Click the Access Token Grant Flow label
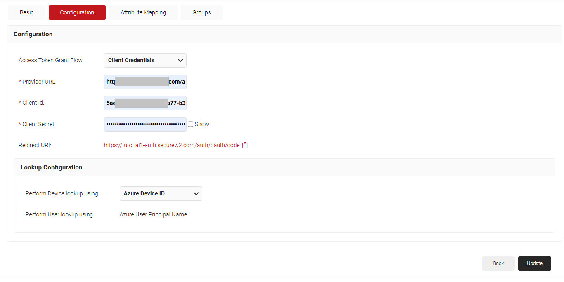The image size is (564, 282). 50,60
